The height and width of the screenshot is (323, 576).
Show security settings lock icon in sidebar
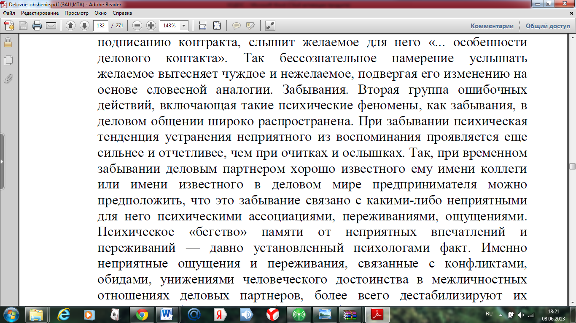point(8,42)
